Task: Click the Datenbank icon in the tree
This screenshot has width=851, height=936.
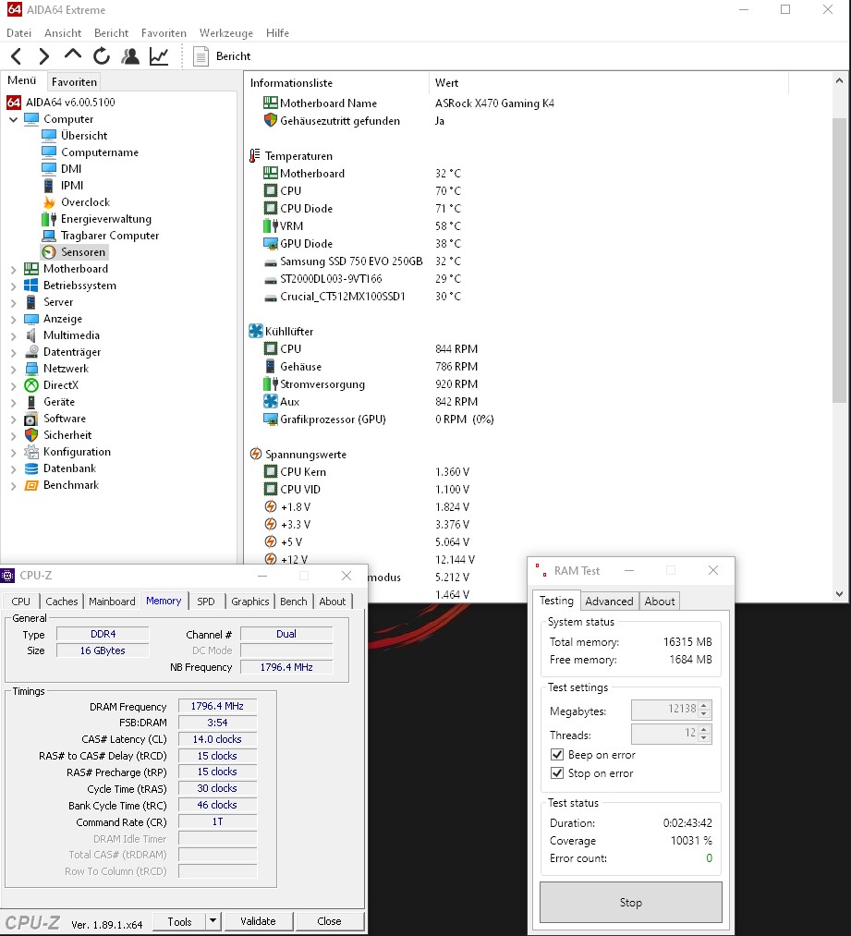Action: [31, 468]
